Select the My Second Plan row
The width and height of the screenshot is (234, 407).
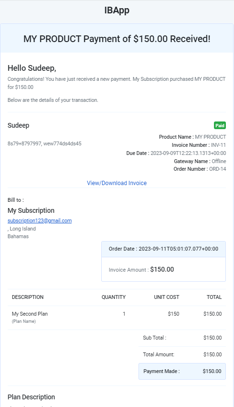pyautogui.click(x=117, y=318)
